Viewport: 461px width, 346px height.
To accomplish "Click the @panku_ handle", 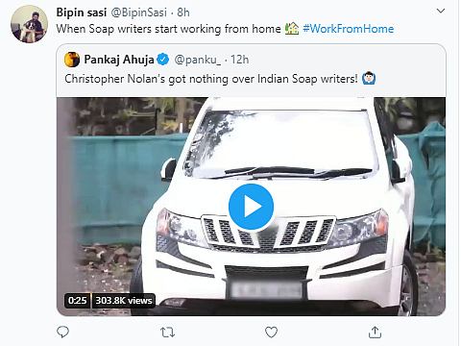I will click(198, 60).
